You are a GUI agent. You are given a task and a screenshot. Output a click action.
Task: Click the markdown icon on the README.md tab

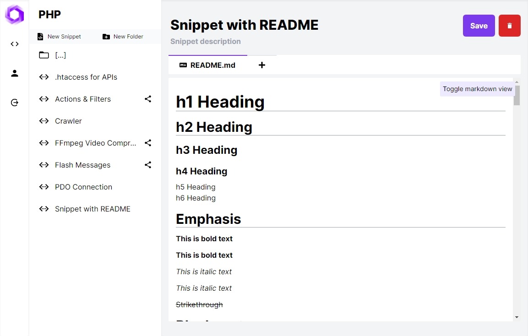pyautogui.click(x=182, y=65)
